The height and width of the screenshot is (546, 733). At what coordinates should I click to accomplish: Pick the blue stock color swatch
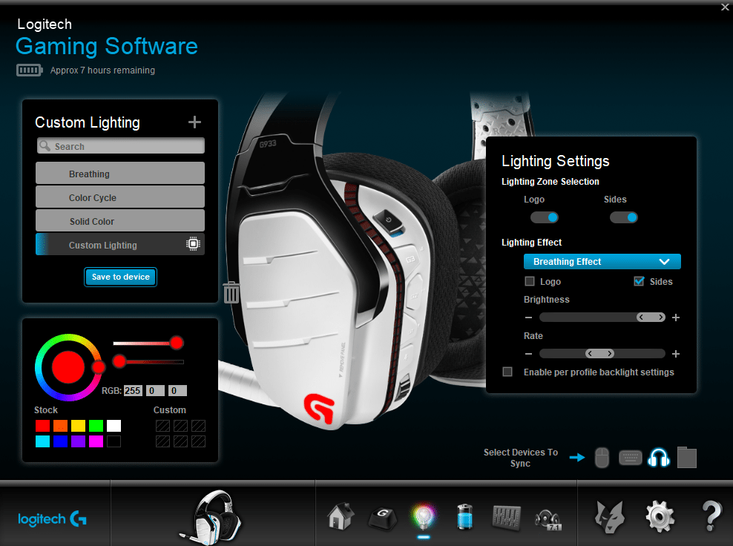coord(60,441)
